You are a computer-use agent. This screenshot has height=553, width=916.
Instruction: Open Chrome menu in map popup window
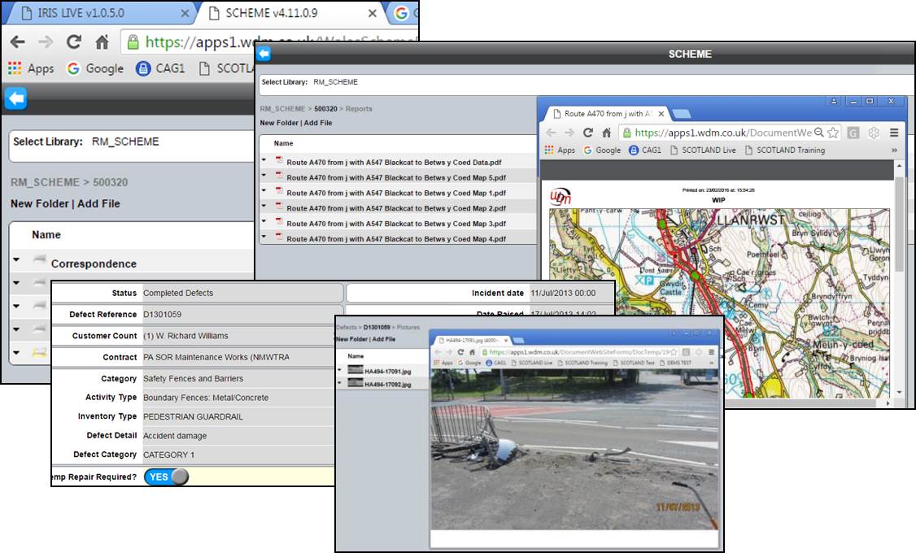point(894,133)
